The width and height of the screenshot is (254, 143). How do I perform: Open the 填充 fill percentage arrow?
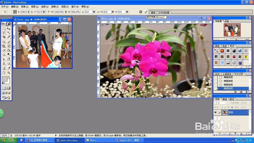[249, 107]
